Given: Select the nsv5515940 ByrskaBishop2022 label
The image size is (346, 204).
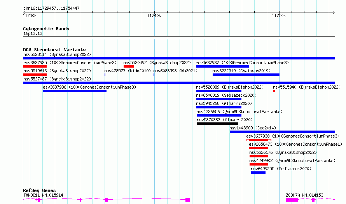Looking at the screenshot, I should 307,87.
